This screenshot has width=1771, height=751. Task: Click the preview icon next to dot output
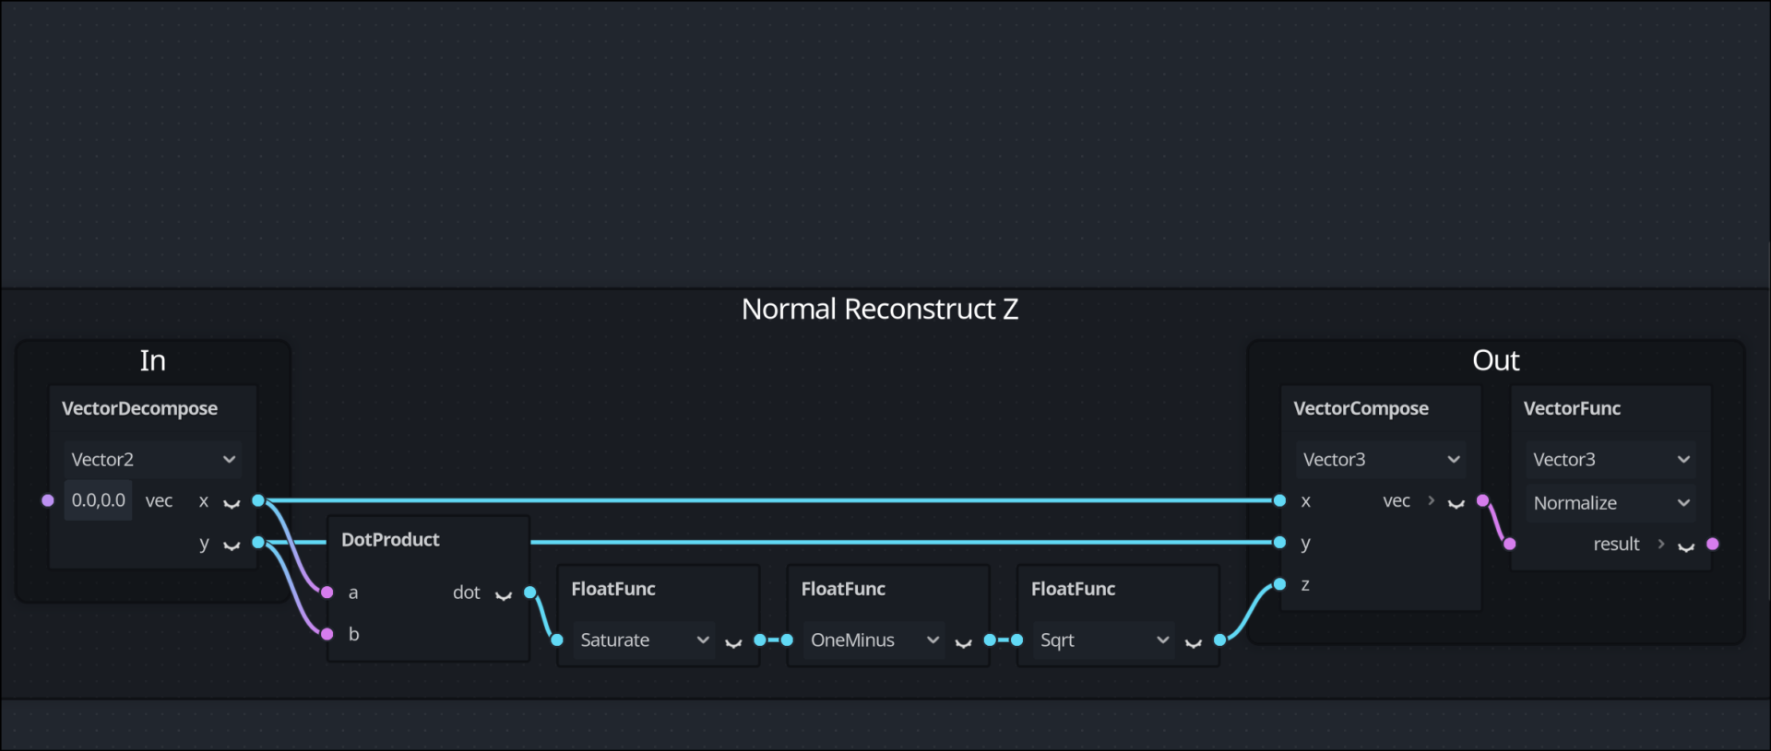pos(504,595)
